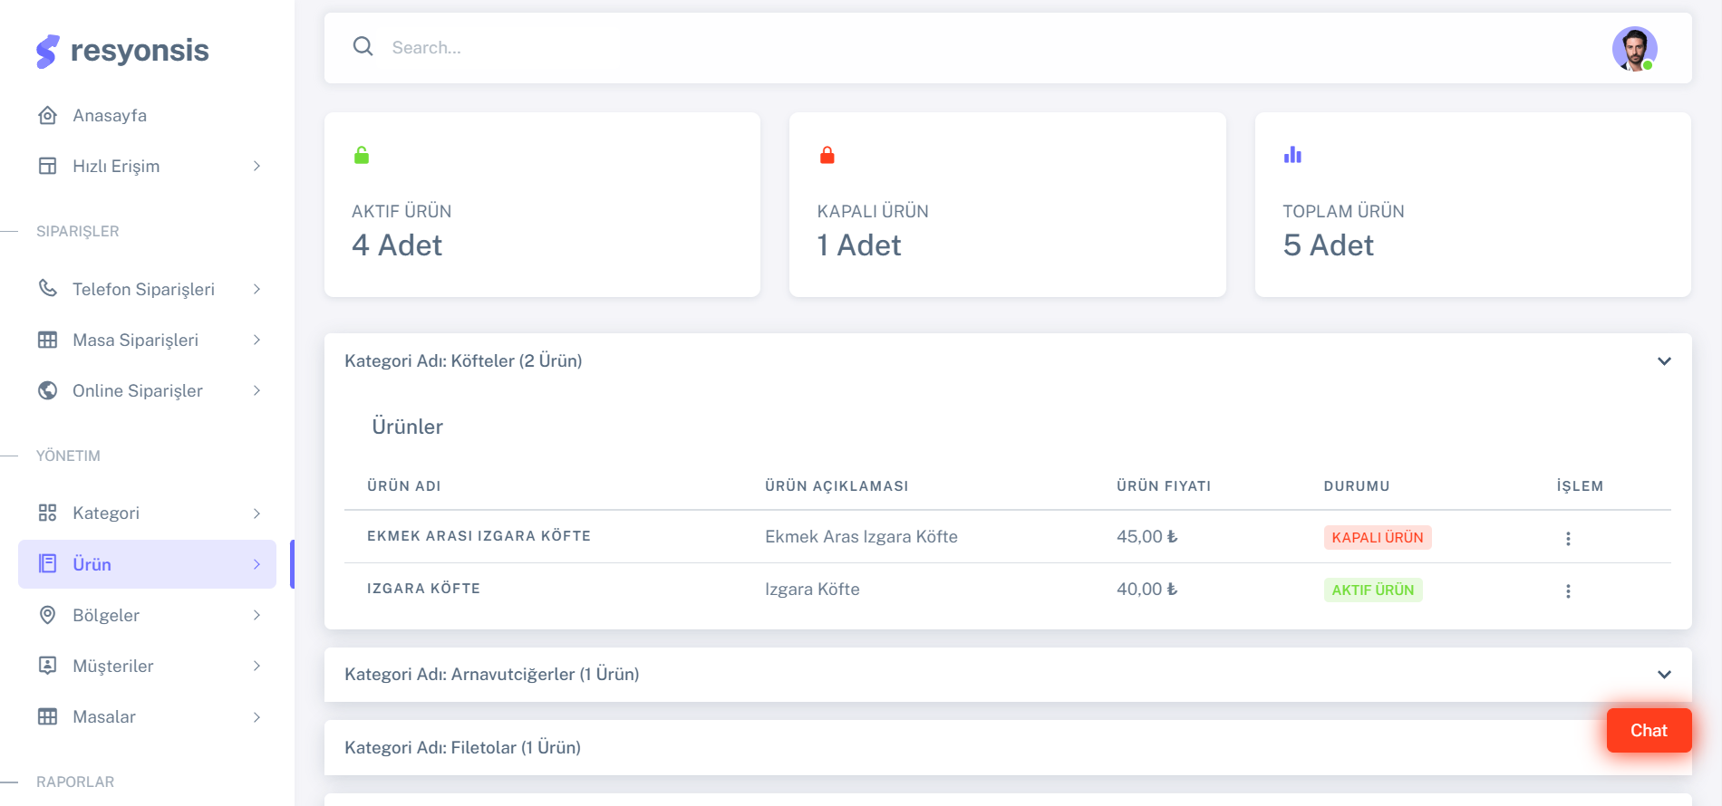Click the Müşteriler contact icon
The width and height of the screenshot is (1722, 806).
[x=48, y=667]
